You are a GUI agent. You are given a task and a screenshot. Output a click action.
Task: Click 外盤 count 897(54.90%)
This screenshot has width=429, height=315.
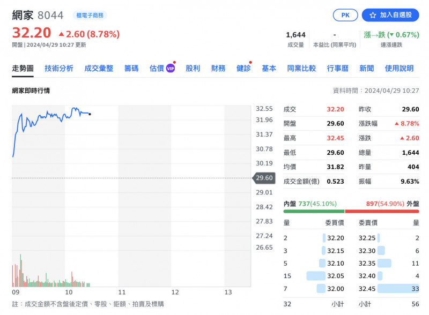click(x=385, y=204)
